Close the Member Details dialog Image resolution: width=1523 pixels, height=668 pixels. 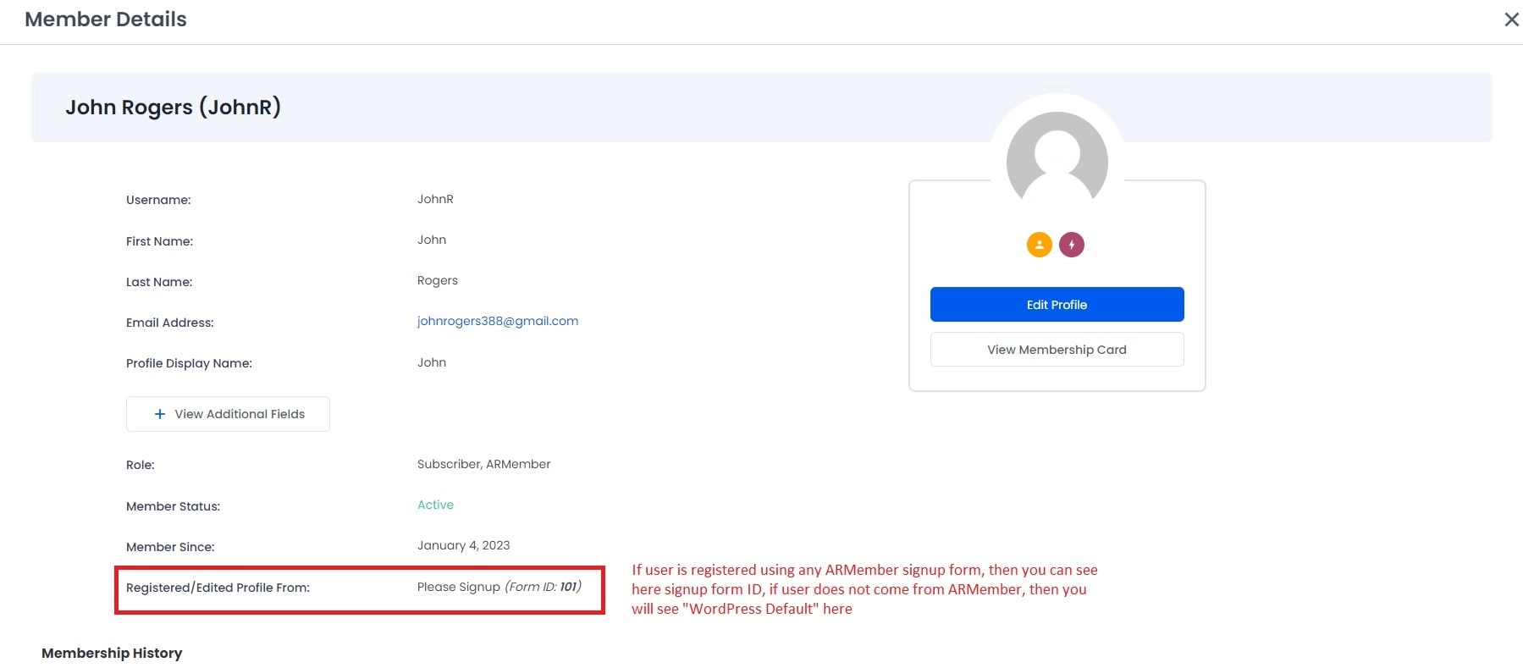(1511, 19)
